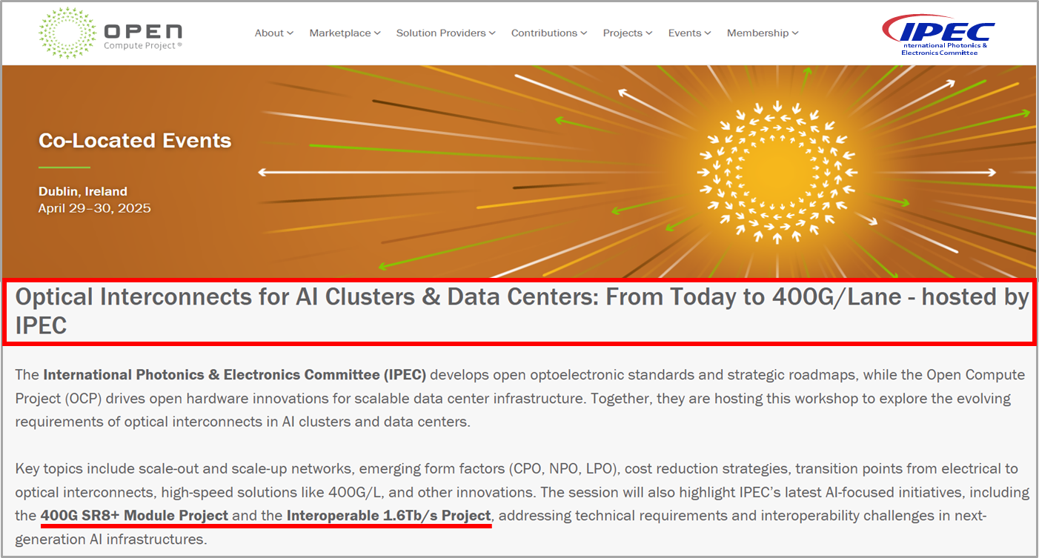
Task: Expand the chevron next to Membership
Action: (795, 33)
